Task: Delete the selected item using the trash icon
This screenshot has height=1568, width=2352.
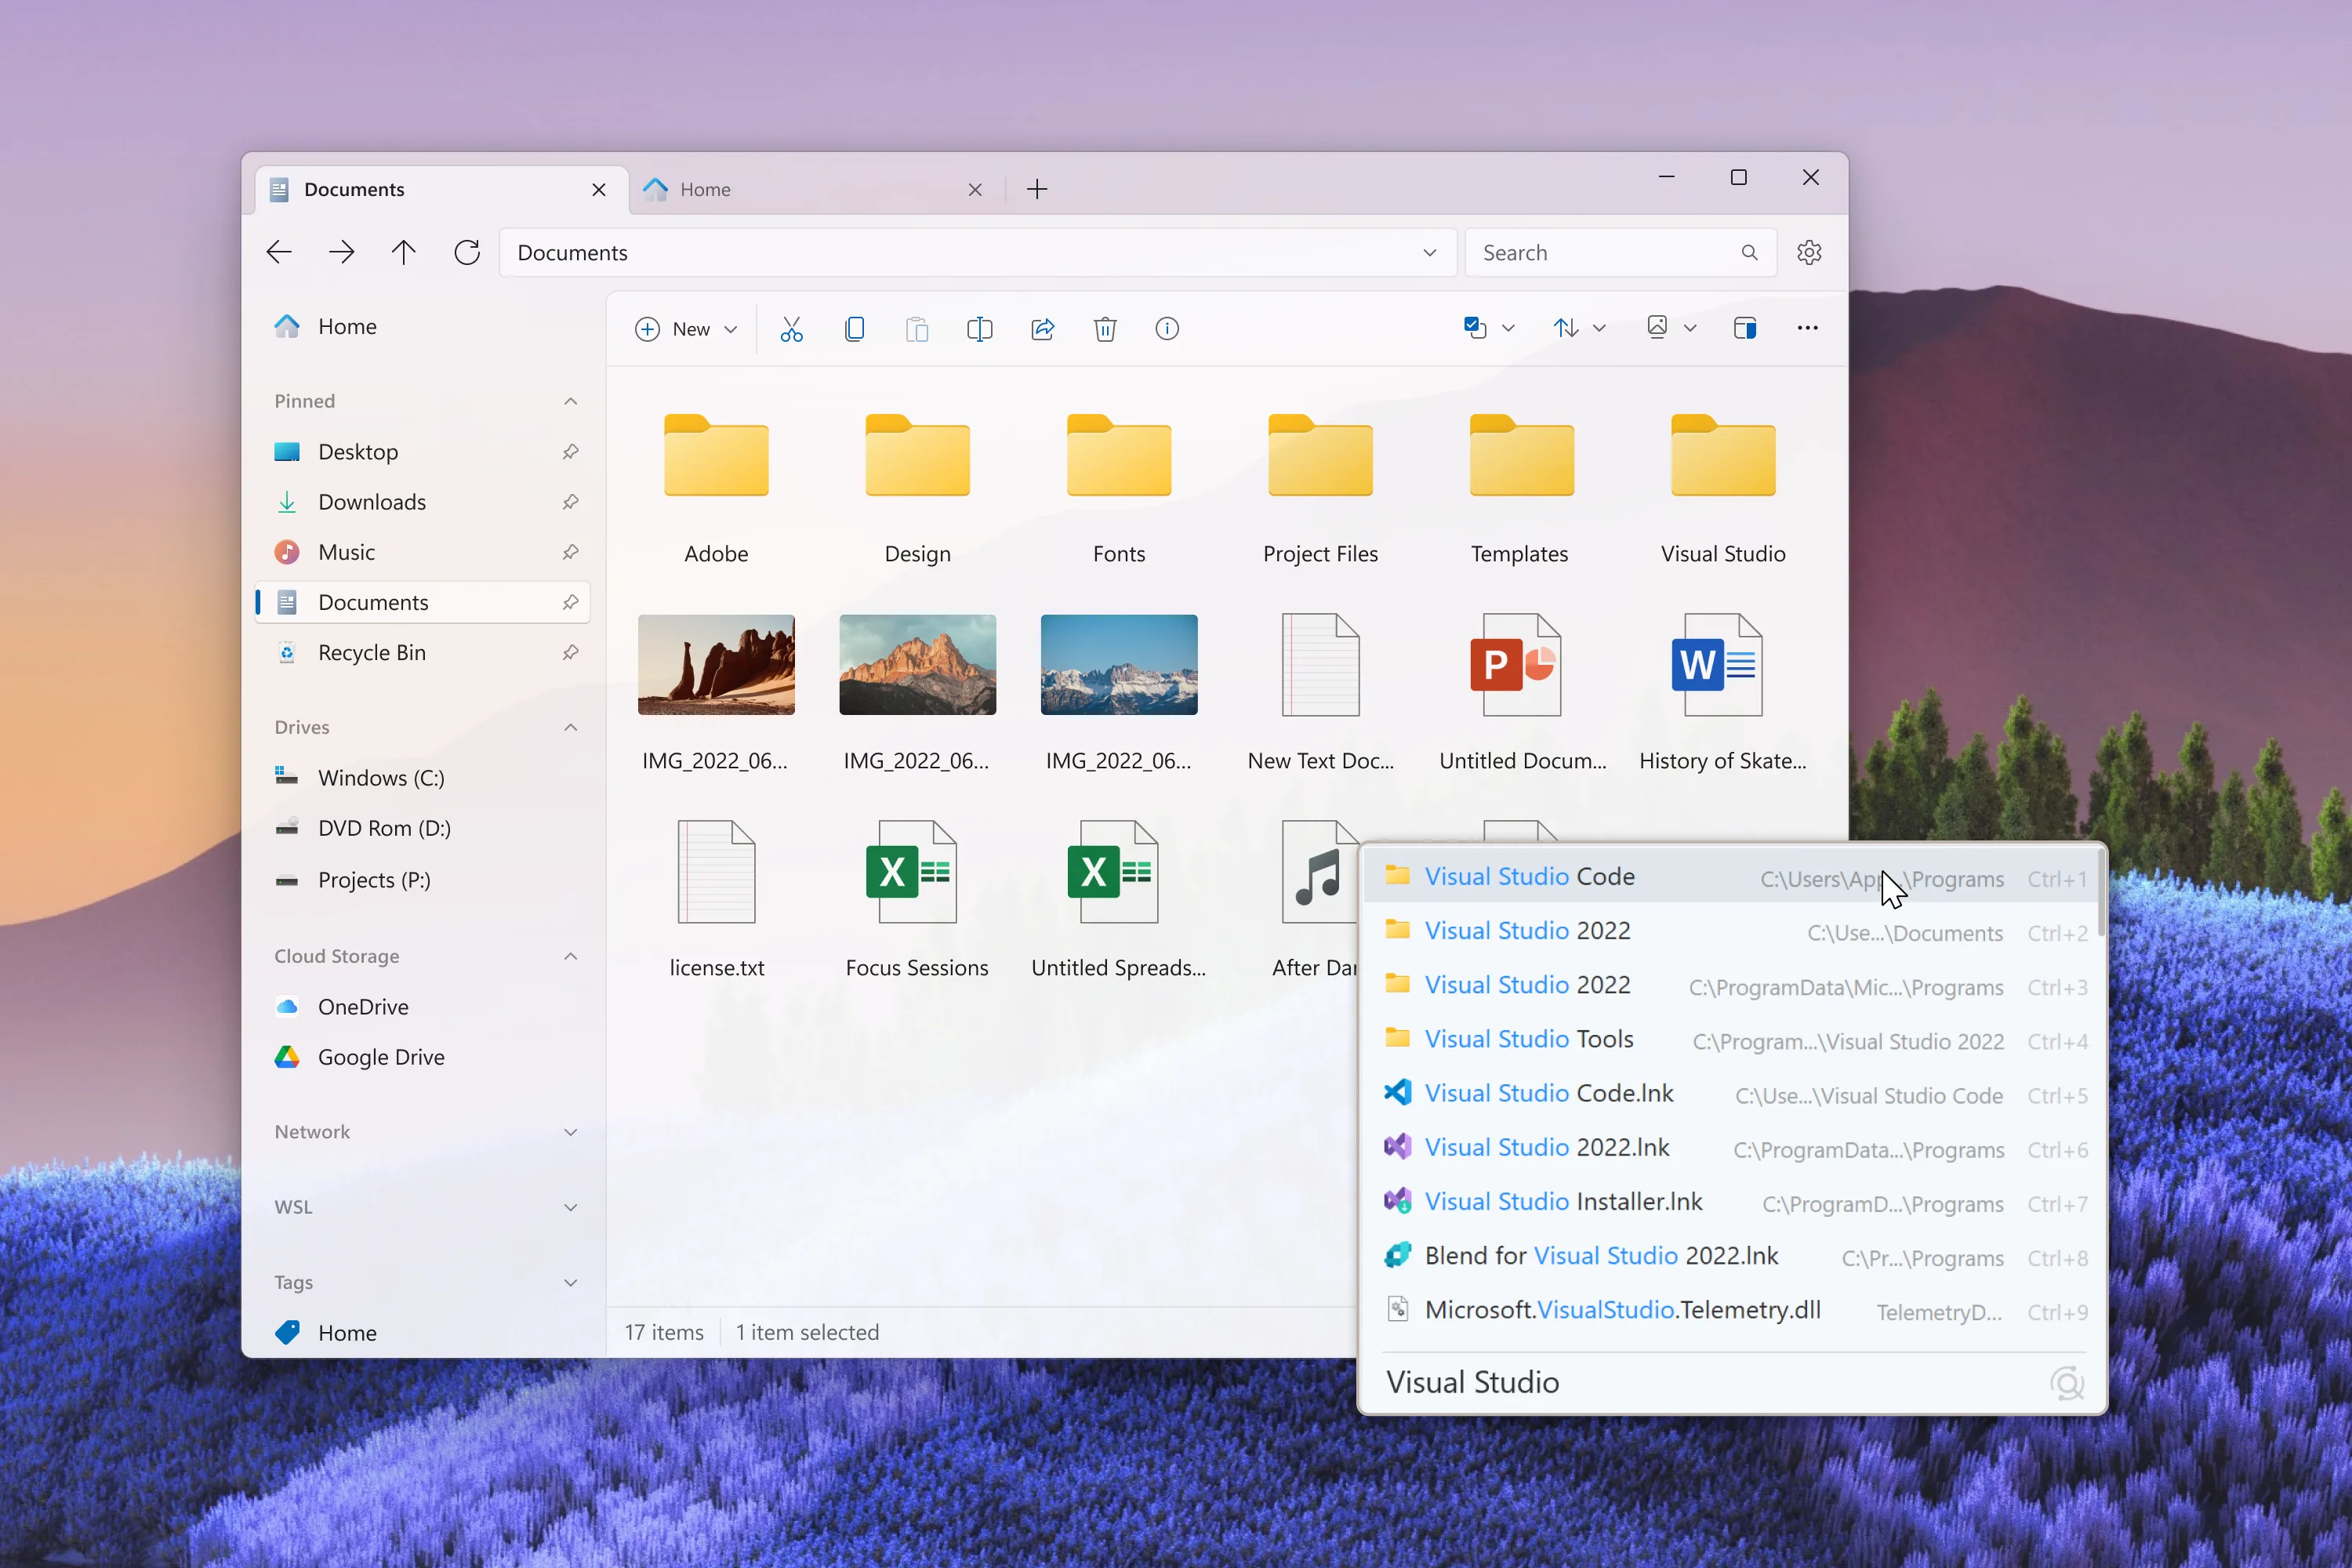Action: [x=1105, y=328]
